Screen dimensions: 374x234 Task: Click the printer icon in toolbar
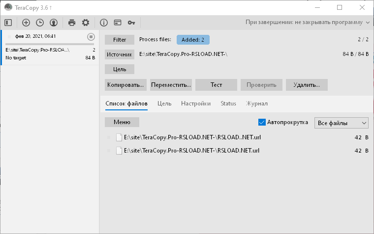coord(72,23)
